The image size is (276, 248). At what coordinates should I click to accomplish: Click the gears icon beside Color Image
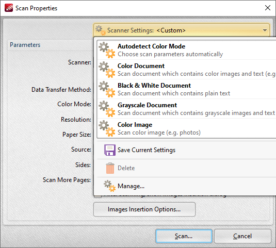[107, 128]
